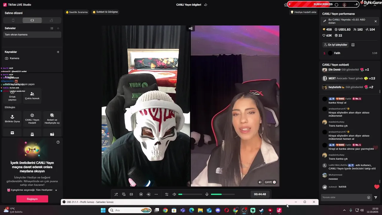Open Birlikte Oyna interaction
This screenshot has height=215, width=382.
[12, 119]
